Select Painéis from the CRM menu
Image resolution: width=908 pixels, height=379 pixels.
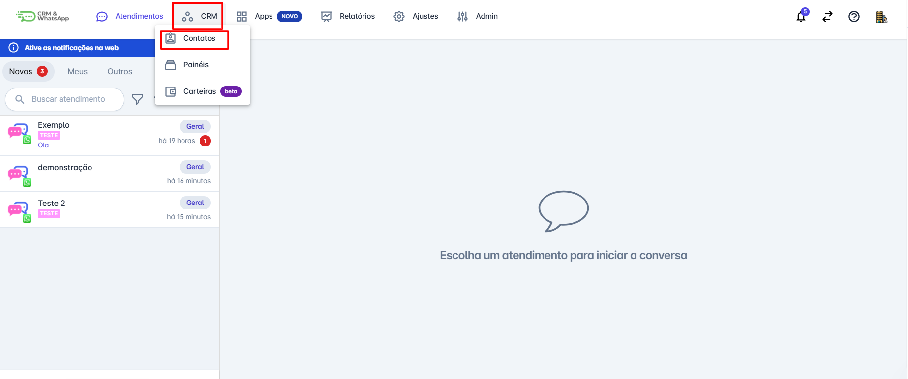point(196,65)
